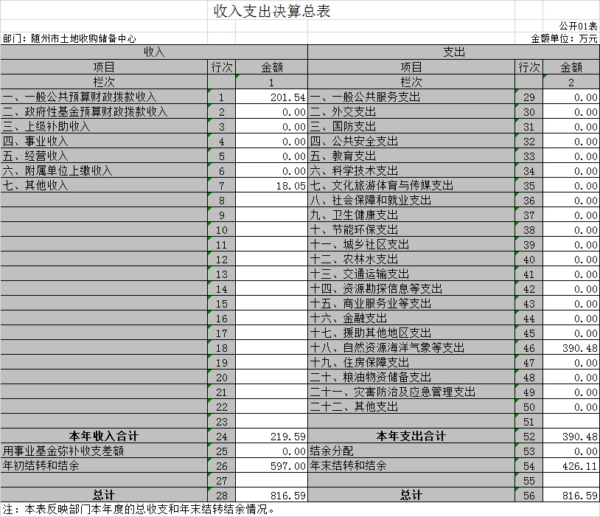Select the title cell 收入支出决算总表
The image size is (600, 517).
point(272,11)
